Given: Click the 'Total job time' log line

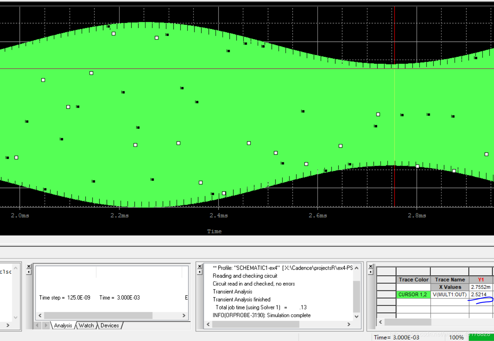Looking at the screenshot, I should coord(261,307).
